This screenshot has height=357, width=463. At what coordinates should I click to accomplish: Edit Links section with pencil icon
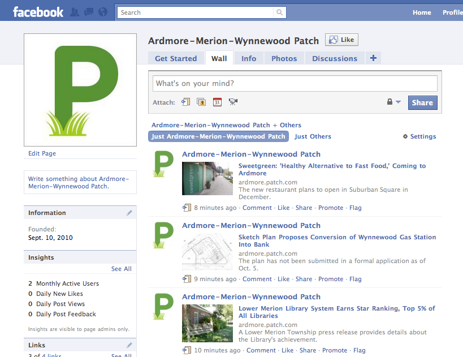tap(129, 345)
